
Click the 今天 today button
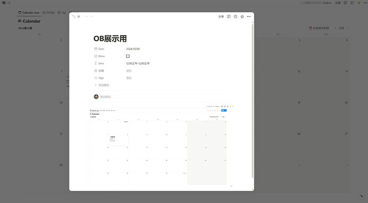pos(341,28)
